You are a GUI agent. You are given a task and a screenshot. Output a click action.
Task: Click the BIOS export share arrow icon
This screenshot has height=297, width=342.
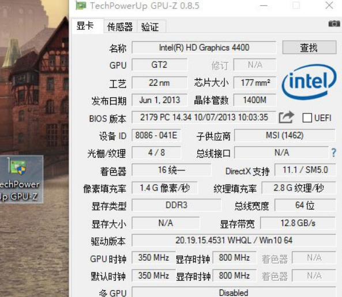coord(287,117)
